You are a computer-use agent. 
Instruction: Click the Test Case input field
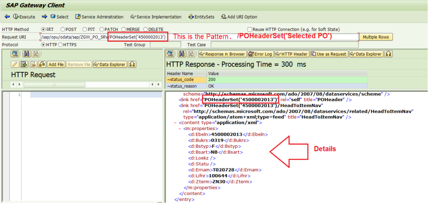284,44
